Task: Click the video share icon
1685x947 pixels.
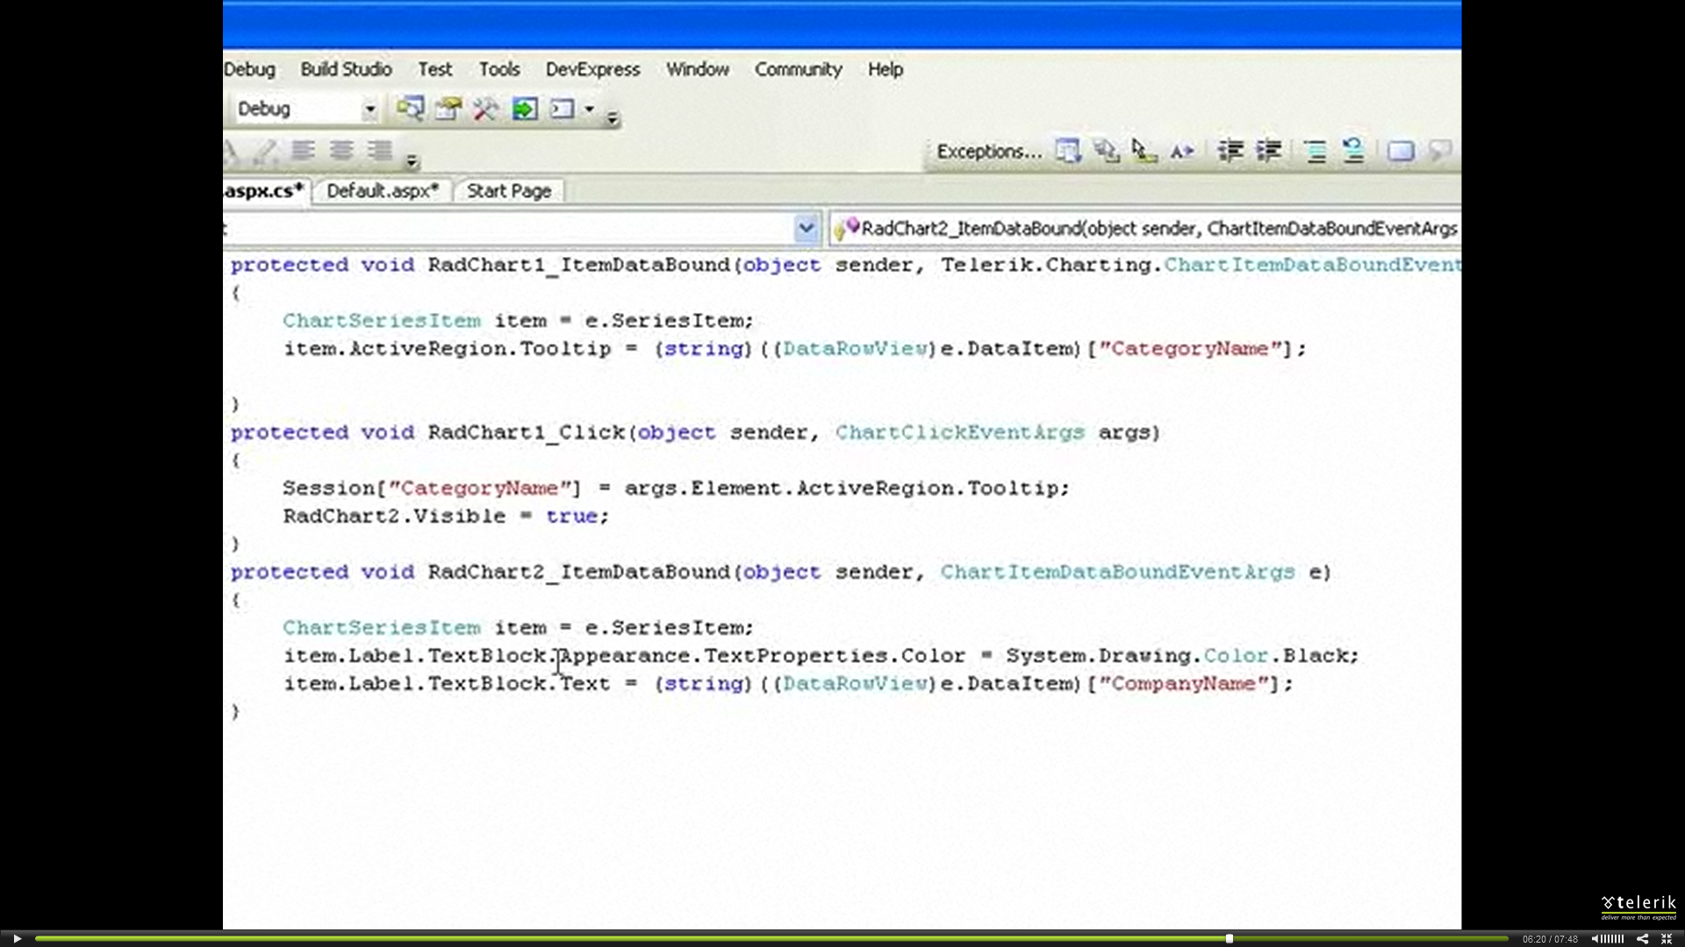Action: (x=1642, y=938)
